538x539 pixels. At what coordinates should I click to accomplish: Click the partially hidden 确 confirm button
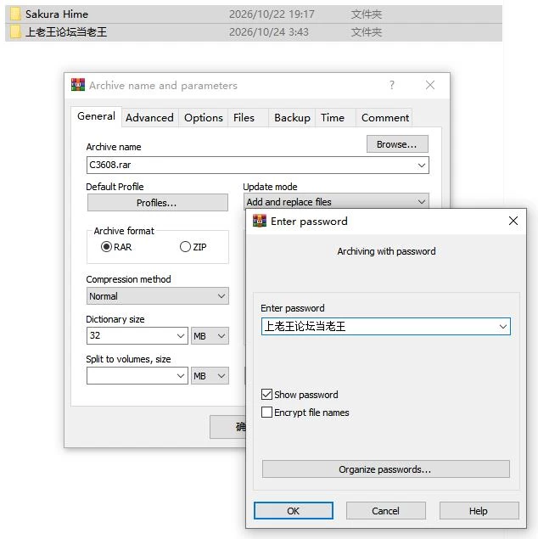tap(227, 427)
